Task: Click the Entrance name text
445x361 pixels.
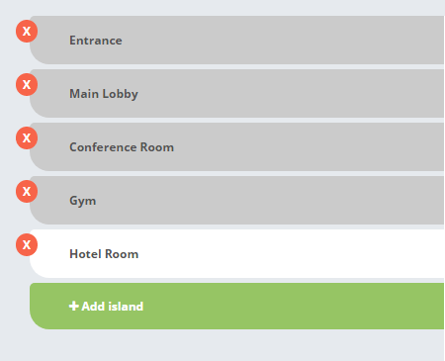Action: click(x=96, y=41)
